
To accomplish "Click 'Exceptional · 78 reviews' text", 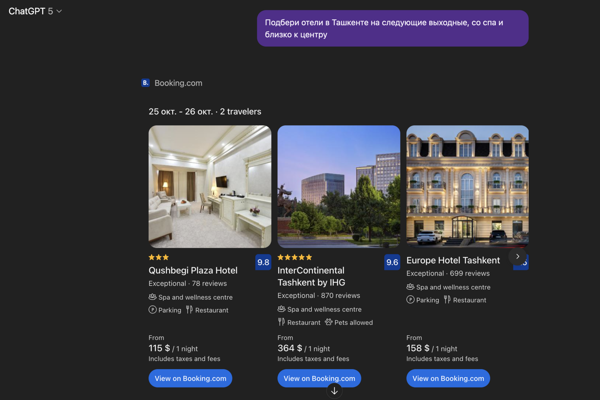I will click(187, 283).
